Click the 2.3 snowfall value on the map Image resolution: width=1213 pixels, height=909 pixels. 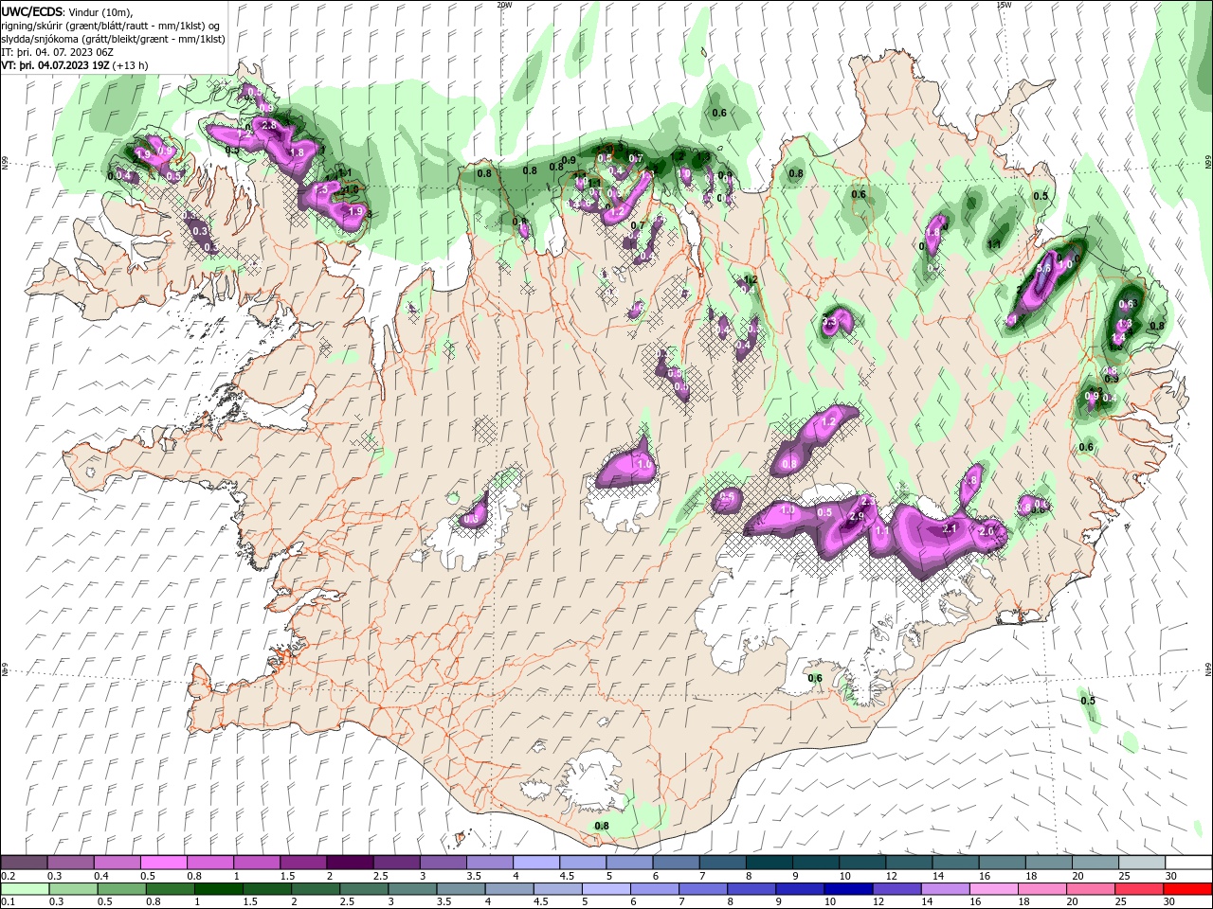868,500
